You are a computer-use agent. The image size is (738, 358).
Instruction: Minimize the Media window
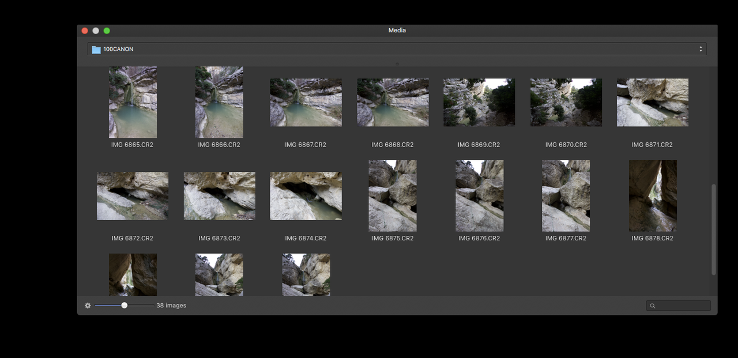[x=96, y=31]
